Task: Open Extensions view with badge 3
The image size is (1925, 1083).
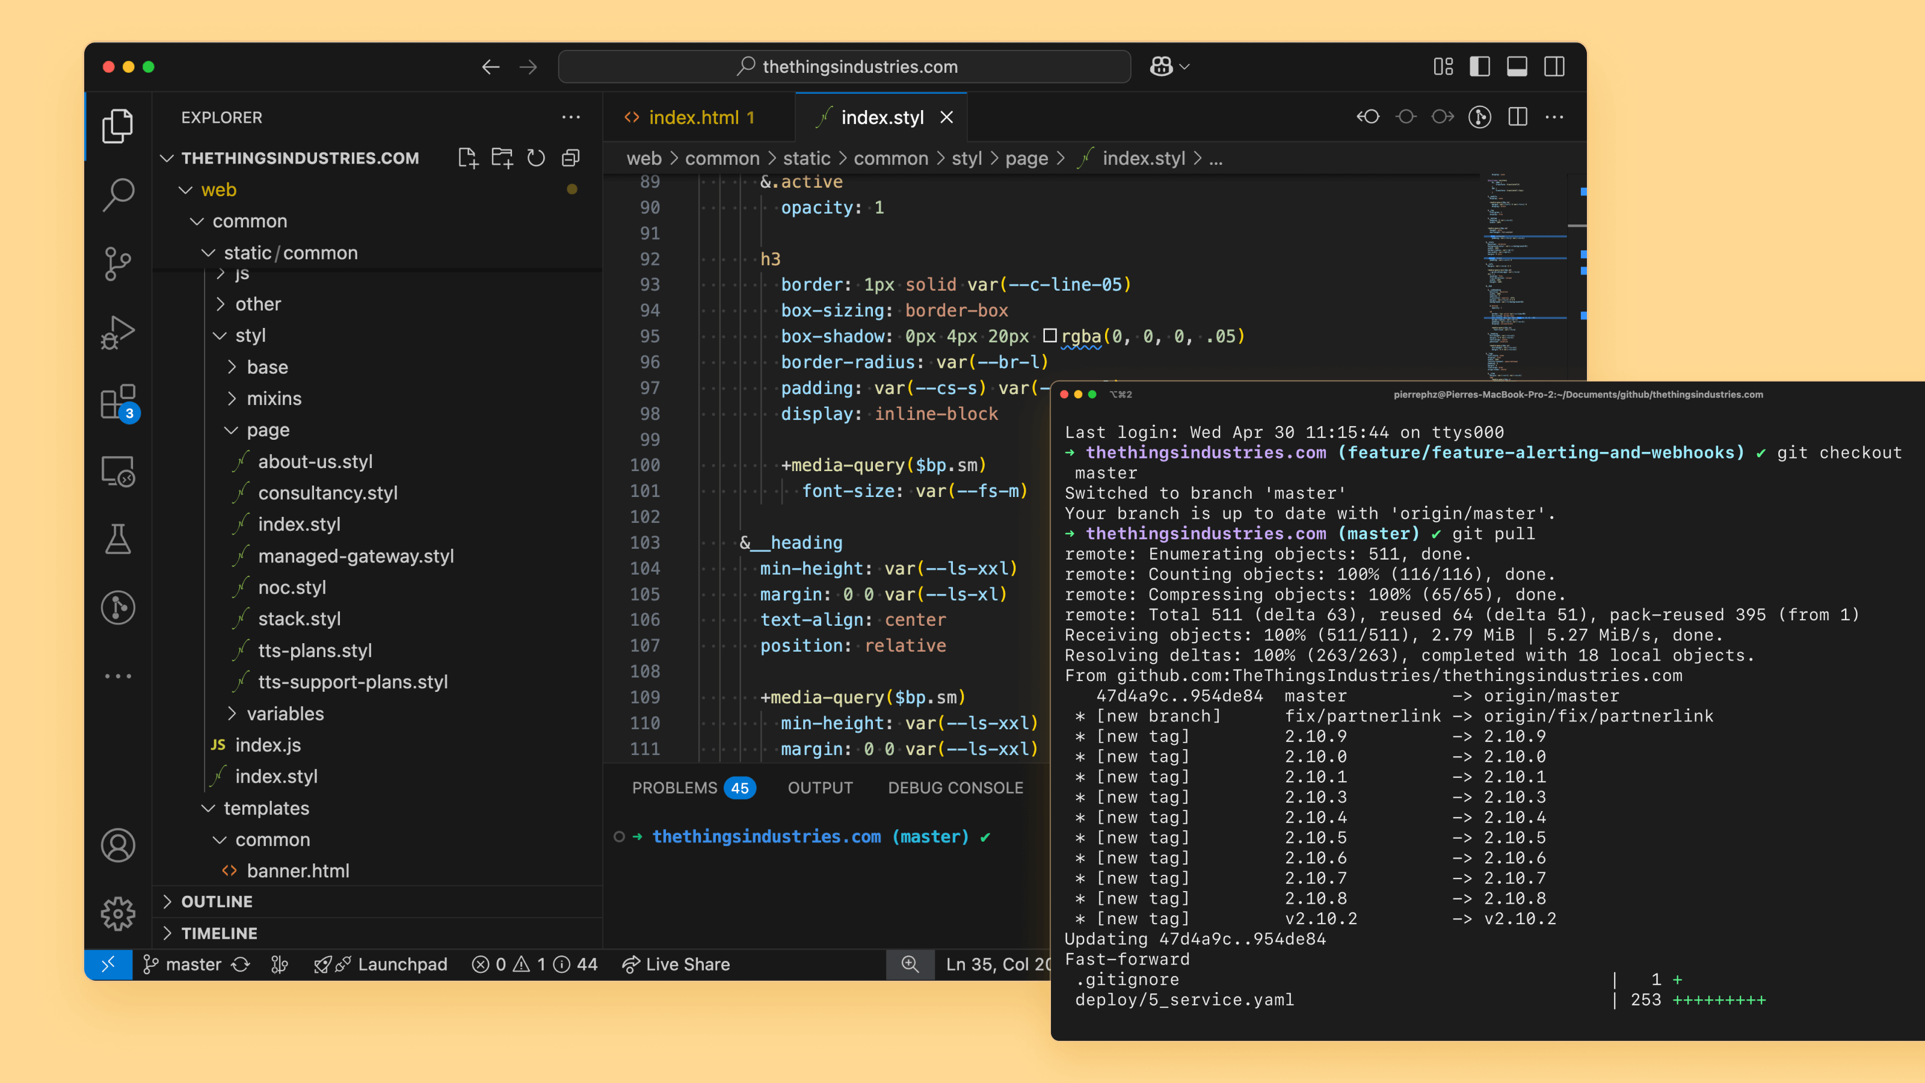Action: click(x=118, y=402)
